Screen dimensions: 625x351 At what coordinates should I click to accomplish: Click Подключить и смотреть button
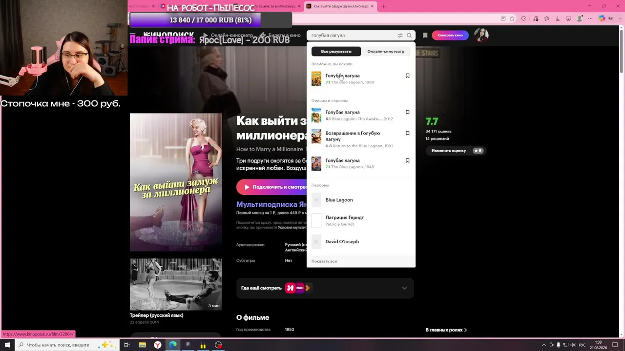[x=272, y=187]
